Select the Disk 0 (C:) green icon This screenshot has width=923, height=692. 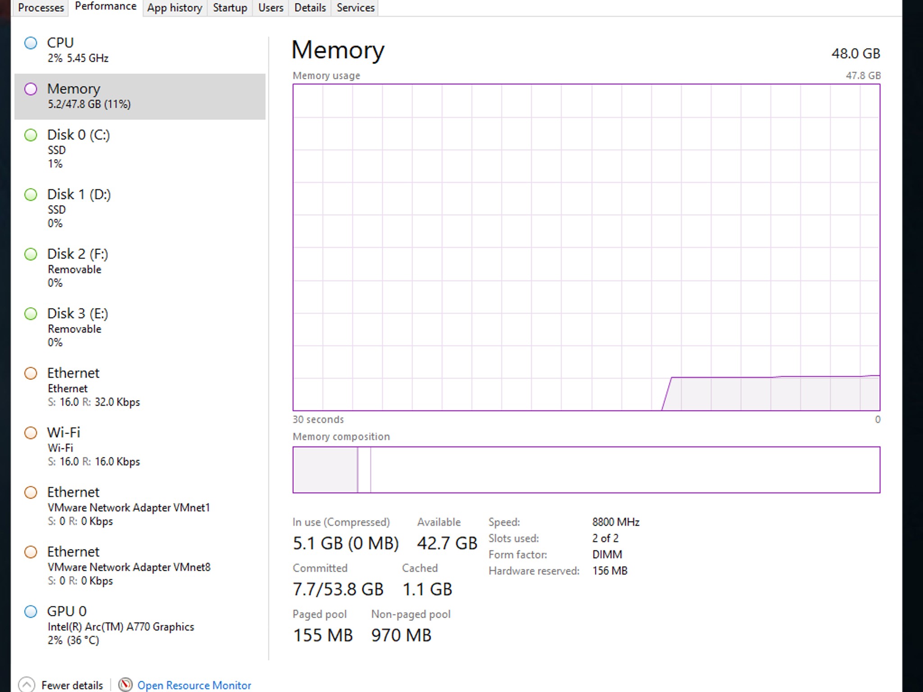point(31,135)
